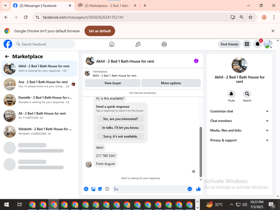The width and height of the screenshot is (280, 210).
Task: Open Akhil conversation in the list
Action: tap(39, 68)
